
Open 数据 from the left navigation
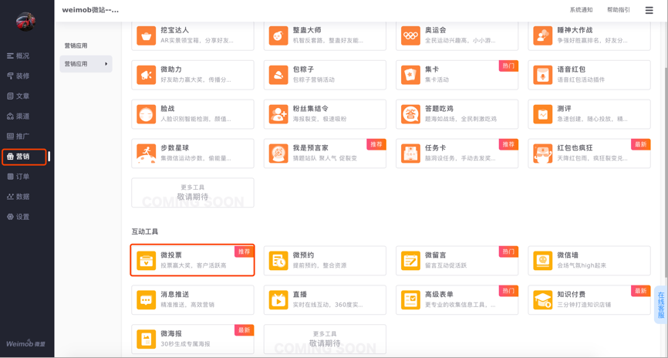[x=24, y=197]
